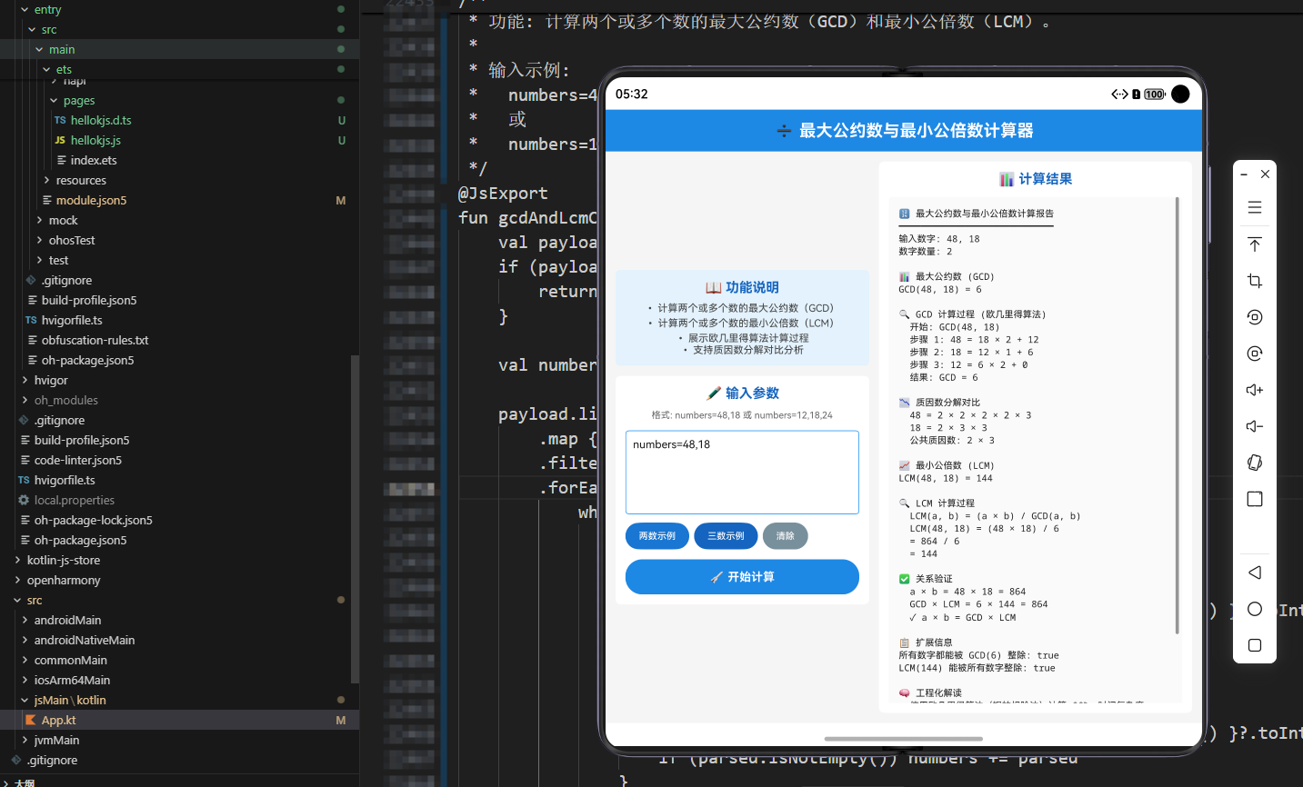Click the numbers=48,18 input field
This screenshot has width=1303, height=787.
742,472
